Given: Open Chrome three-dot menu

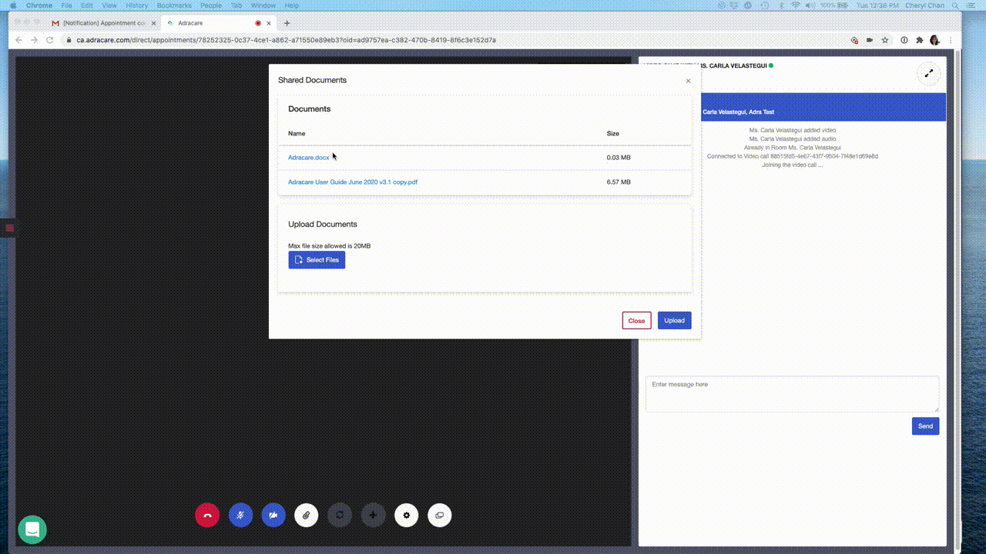Looking at the screenshot, I should pos(951,40).
